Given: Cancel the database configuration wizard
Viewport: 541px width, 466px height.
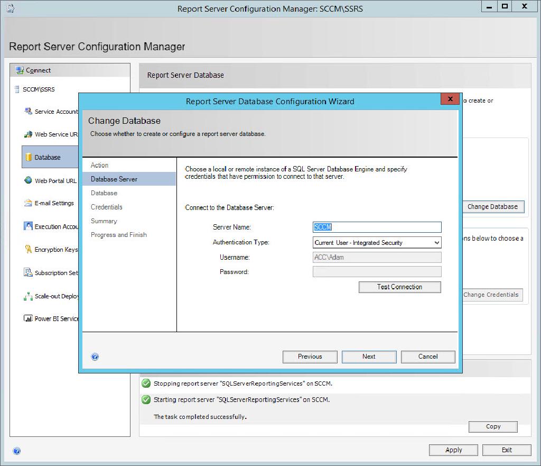Looking at the screenshot, I should (428, 357).
